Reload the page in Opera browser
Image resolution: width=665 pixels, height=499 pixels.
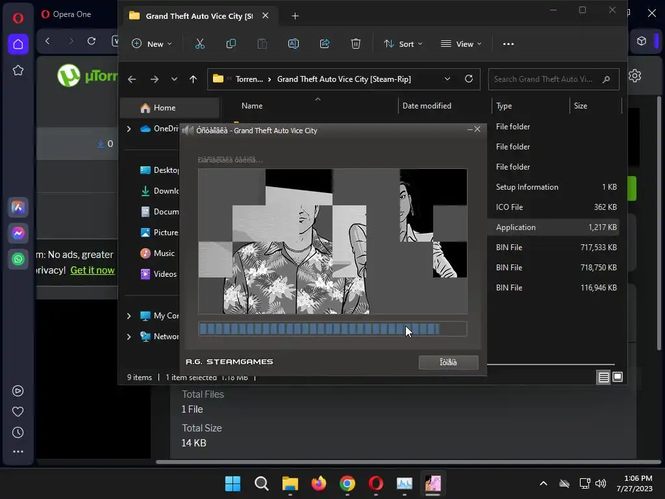91,41
